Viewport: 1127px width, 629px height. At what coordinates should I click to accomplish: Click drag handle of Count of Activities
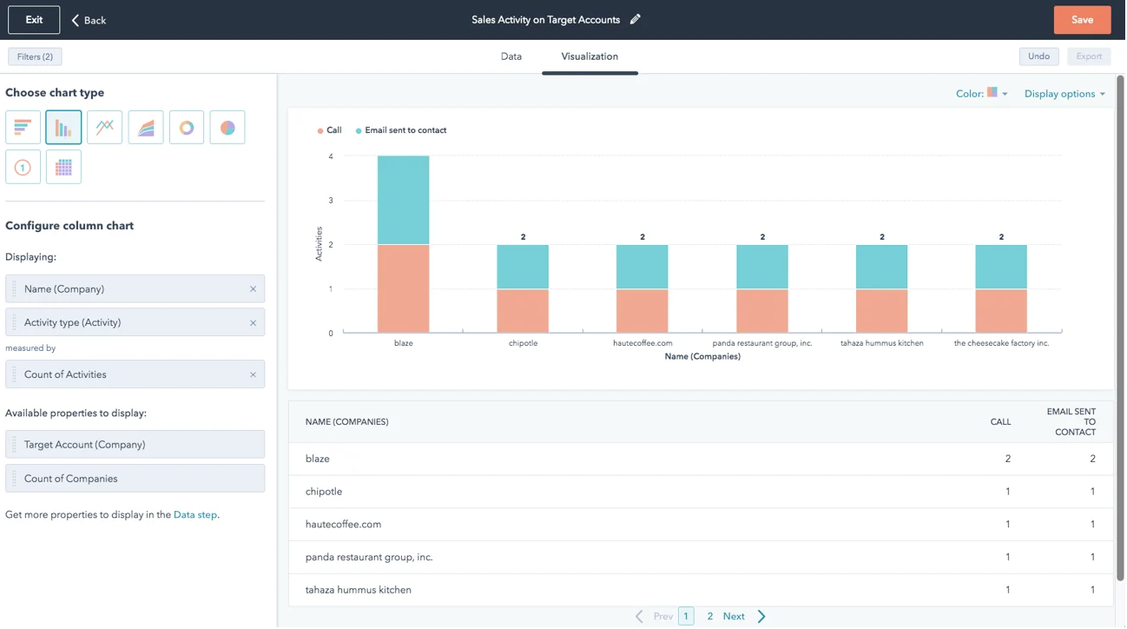click(14, 374)
